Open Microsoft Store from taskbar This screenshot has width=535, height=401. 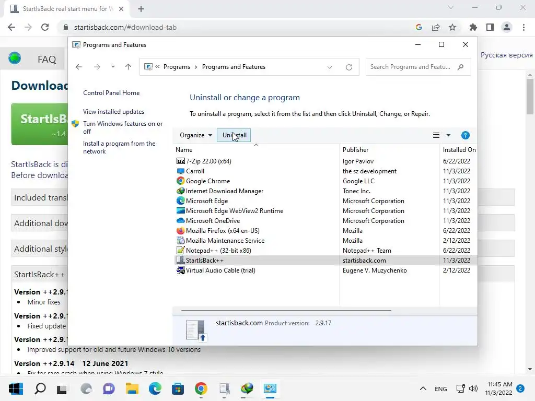click(178, 388)
